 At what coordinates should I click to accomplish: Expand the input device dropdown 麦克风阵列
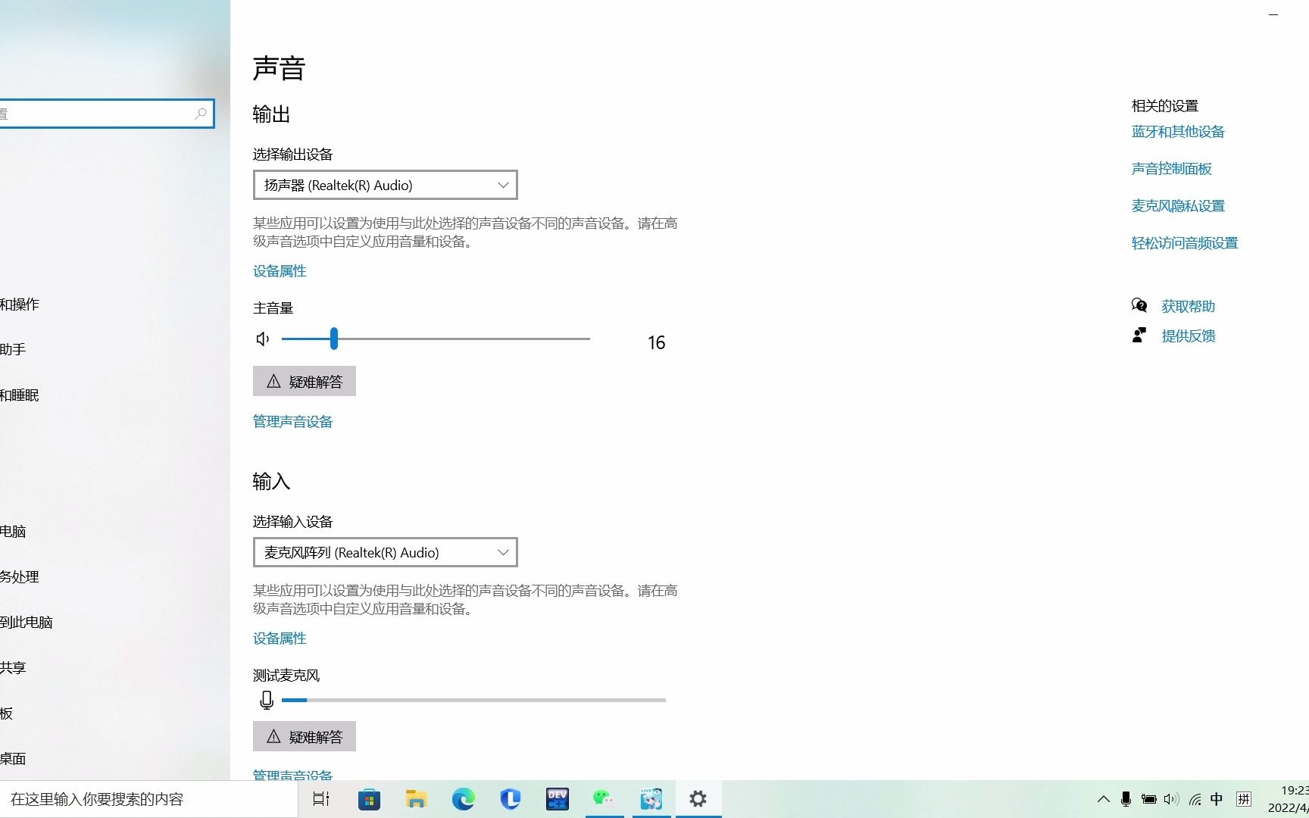[x=385, y=552]
